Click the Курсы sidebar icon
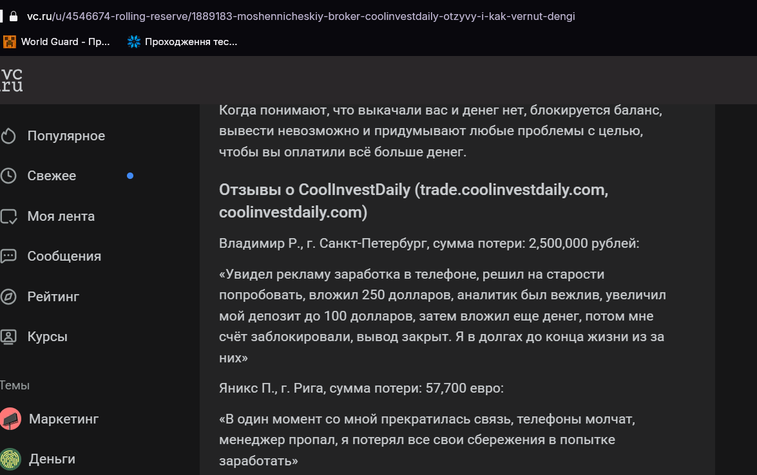This screenshot has width=757, height=475. coord(8,337)
